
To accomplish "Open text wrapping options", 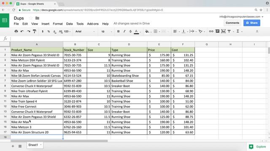I will click(x=192, y=31).
